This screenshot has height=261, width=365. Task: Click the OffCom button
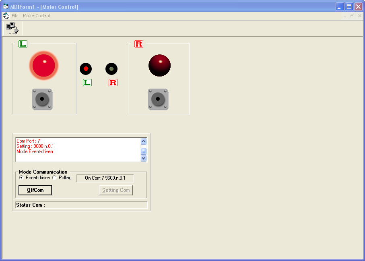(35, 190)
